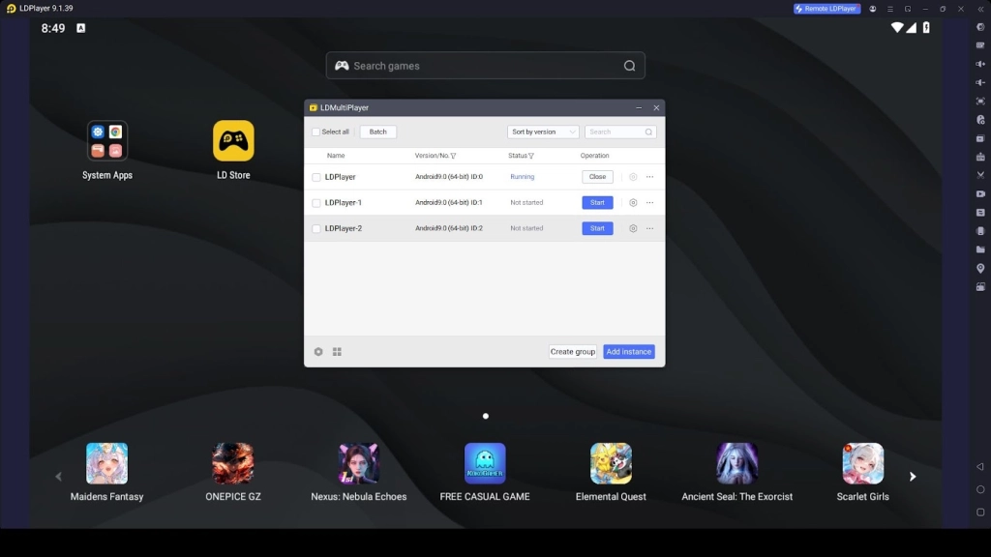Open the shared folder sidebar icon
991x557 pixels.
point(980,249)
